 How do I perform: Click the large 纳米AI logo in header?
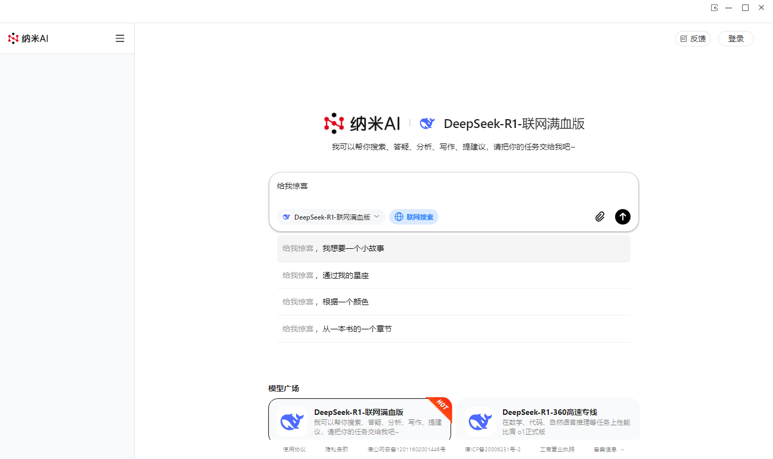pyautogui.click(x=362, y=124)
